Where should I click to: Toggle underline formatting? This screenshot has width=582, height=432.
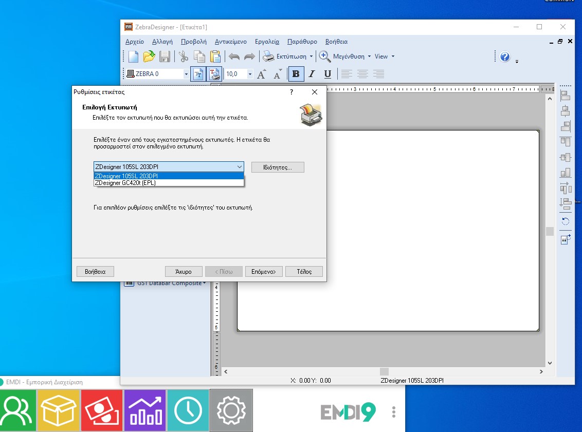pos(328,74)
